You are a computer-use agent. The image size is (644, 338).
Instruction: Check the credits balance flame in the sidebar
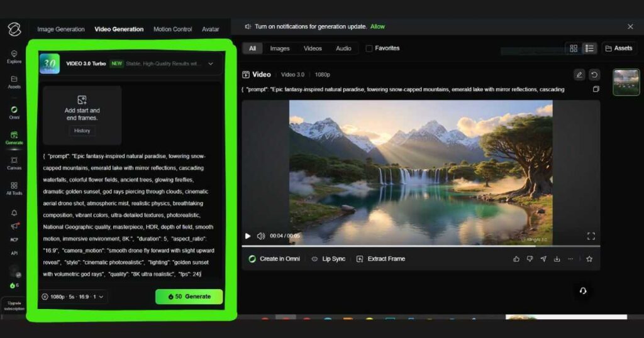tap(14, 285)
